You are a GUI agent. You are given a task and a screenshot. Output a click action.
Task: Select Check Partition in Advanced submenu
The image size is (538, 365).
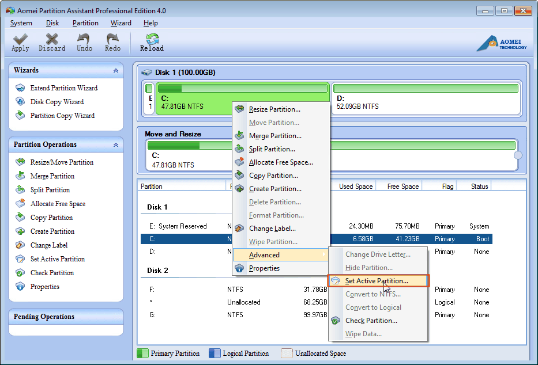pyautogui.click(x=378, y=321)
